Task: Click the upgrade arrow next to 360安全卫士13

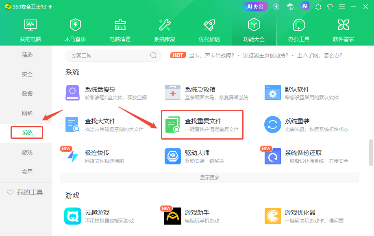Action: click(x=50, y=7)
